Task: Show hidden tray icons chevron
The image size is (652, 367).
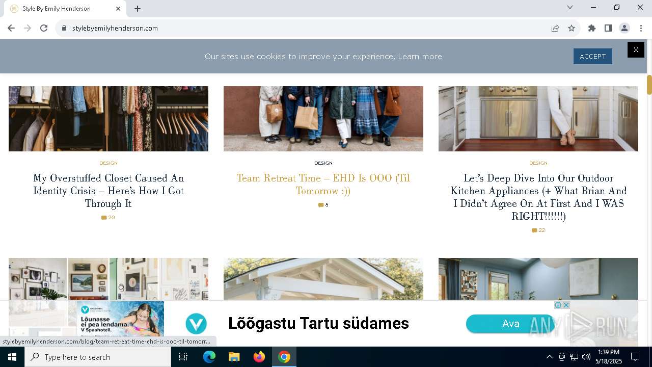Action: (x=549, y=357)
